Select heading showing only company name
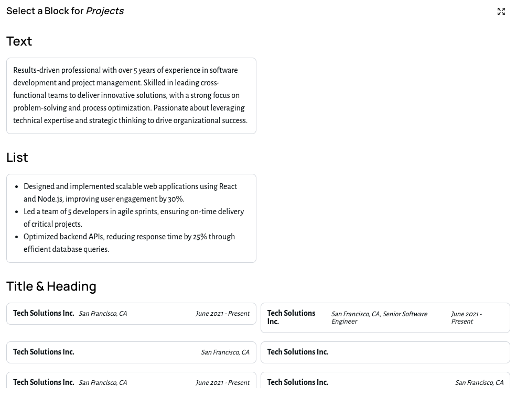This screenshot has width=516, height=399. (385, 352)
